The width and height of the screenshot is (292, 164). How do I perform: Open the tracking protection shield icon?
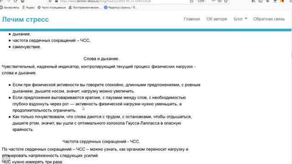(x=50, y=1)
